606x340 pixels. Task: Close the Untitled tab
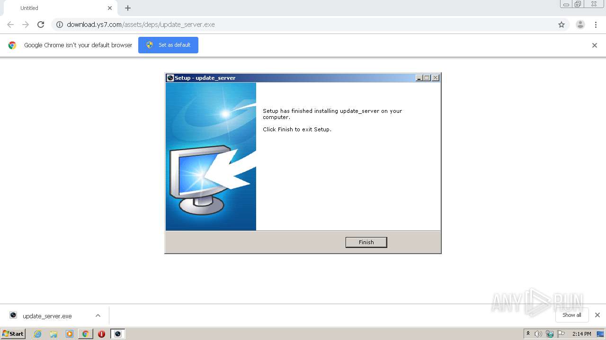(x=110, y=8)
